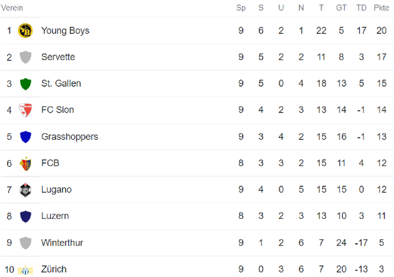
Task: Click the Grasshoppers blue shield icon
Action: (x=25, y=137)
